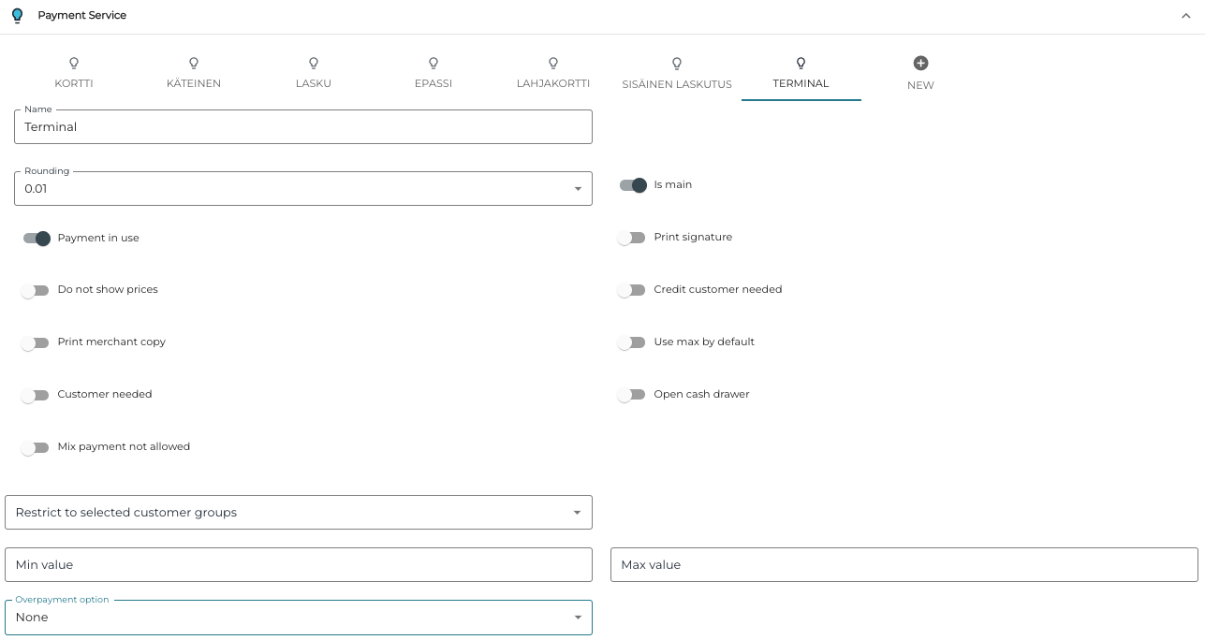Click the lightbulb icon above LASKU
The width and height of the screenshot is (1205, 640).
[x=313, y=64]
